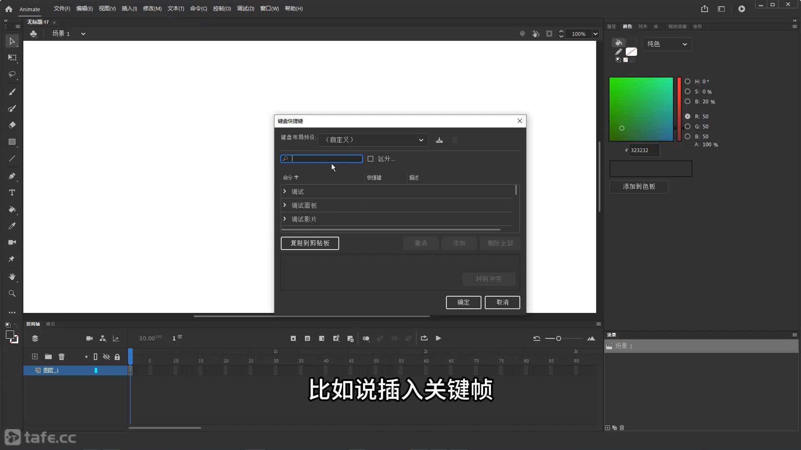Select the H hue radio button
The width and height of the screenshot is (801, 450).
click(688, 82)
